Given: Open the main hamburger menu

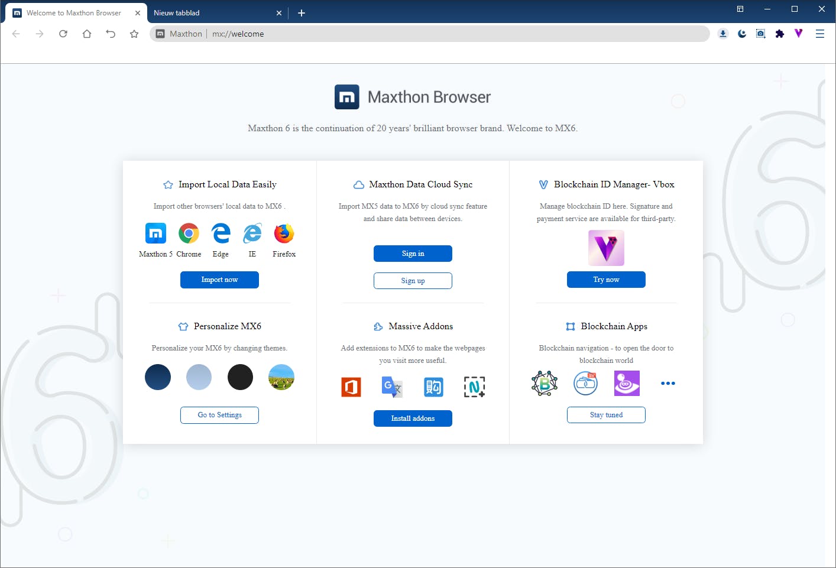Looking at the screenshot, I should coord(820,34).
